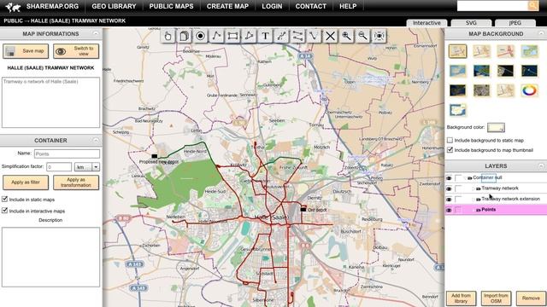Click the Old depot marker on map
The image size is (547, 307).
pos(303,210)
